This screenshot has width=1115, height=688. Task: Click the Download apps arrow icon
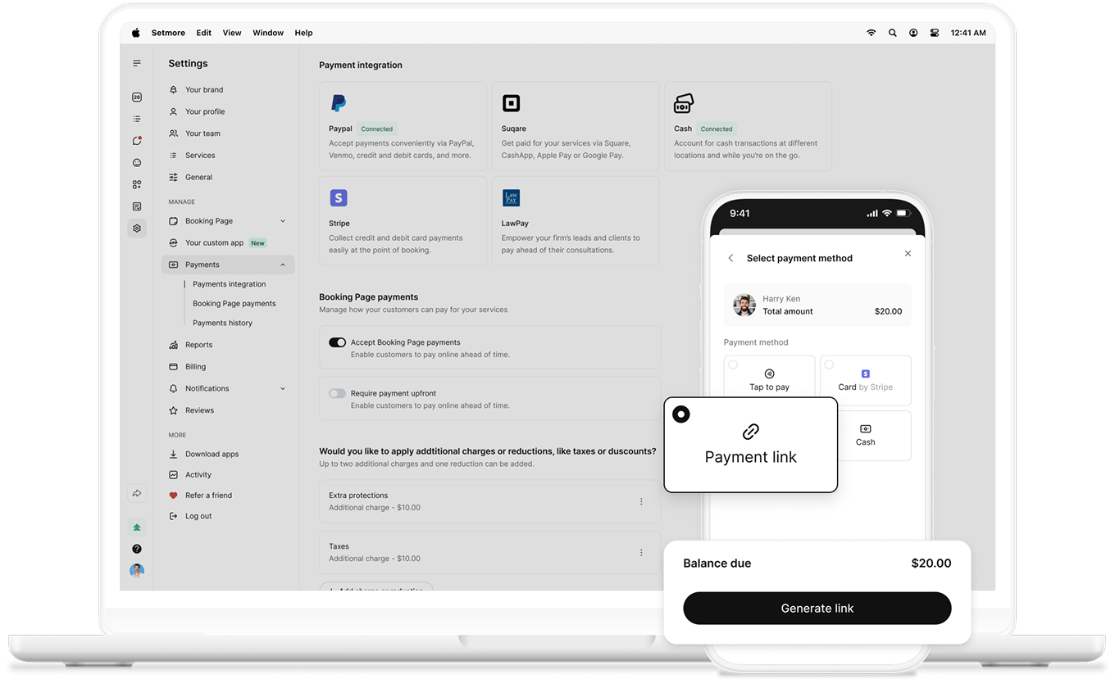tap(173, 454)
